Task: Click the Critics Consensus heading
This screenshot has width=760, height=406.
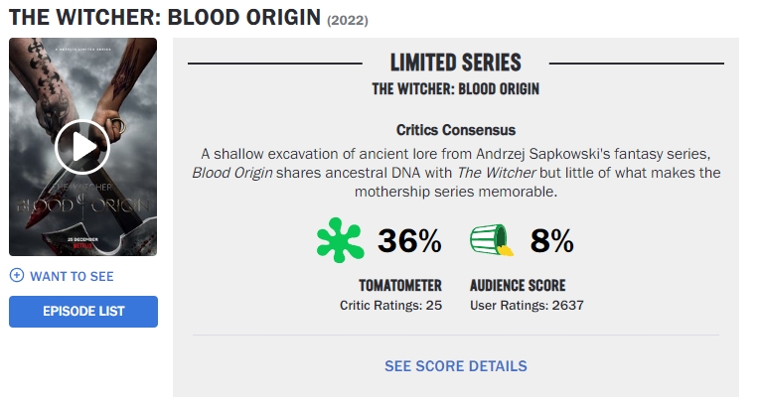Action: point(456,130)
